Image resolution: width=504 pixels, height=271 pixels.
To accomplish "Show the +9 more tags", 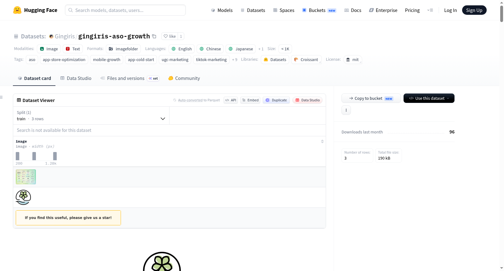I will point(235,59).
